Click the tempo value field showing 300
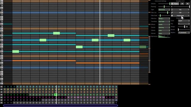This screenshot has width=191, height=107. click(x=187, y=27)
